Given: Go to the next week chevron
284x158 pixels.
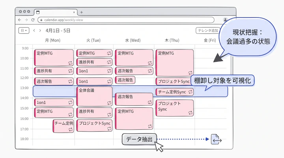Looking at the screenshot, I should [x=40, y=31].
